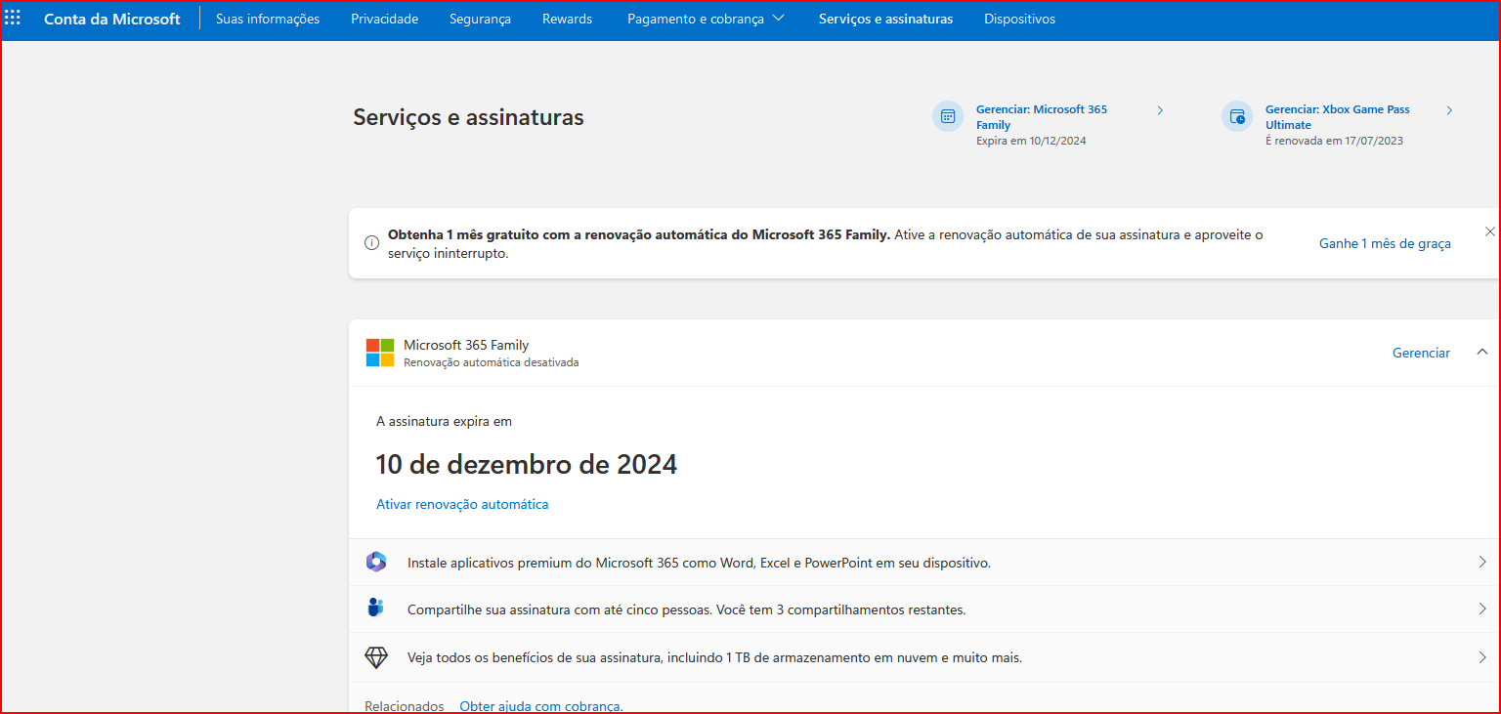Click the Microsoft 365 Family card title

coord(466,345)
